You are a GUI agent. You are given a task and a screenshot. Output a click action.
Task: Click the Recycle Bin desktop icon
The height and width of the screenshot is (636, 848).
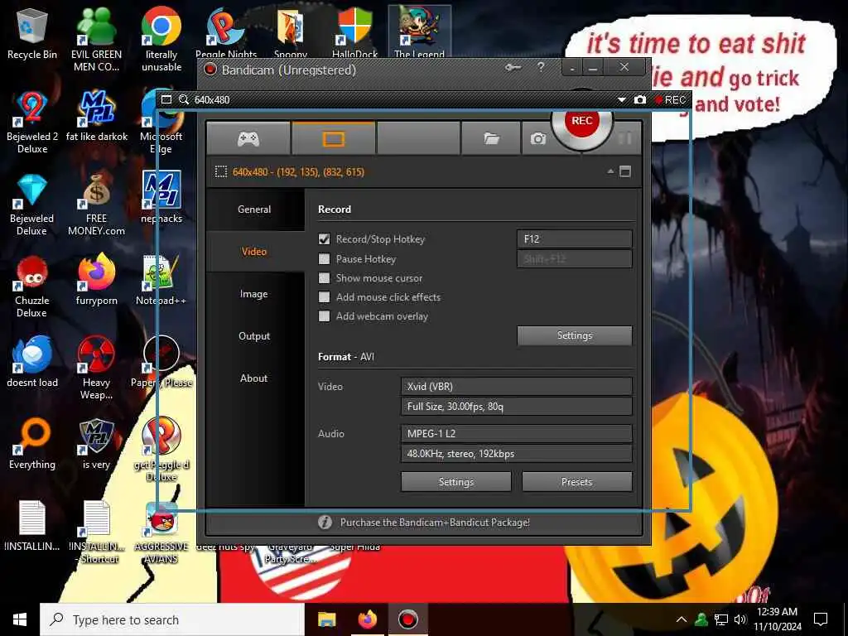[x=32, y=33]
